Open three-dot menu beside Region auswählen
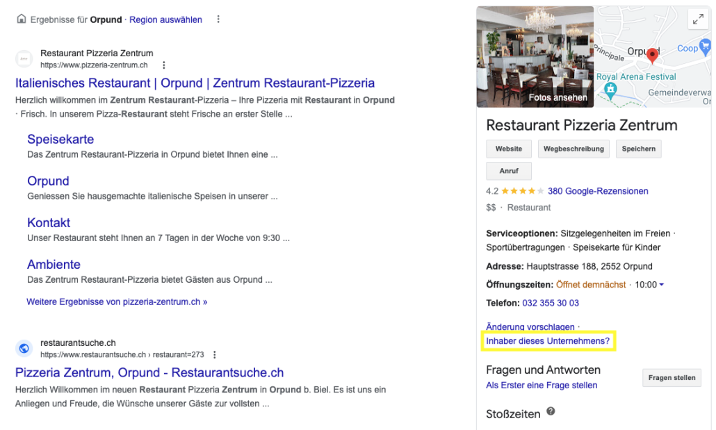The height and width of the screenshot is (430, 716). pos(218,19)
